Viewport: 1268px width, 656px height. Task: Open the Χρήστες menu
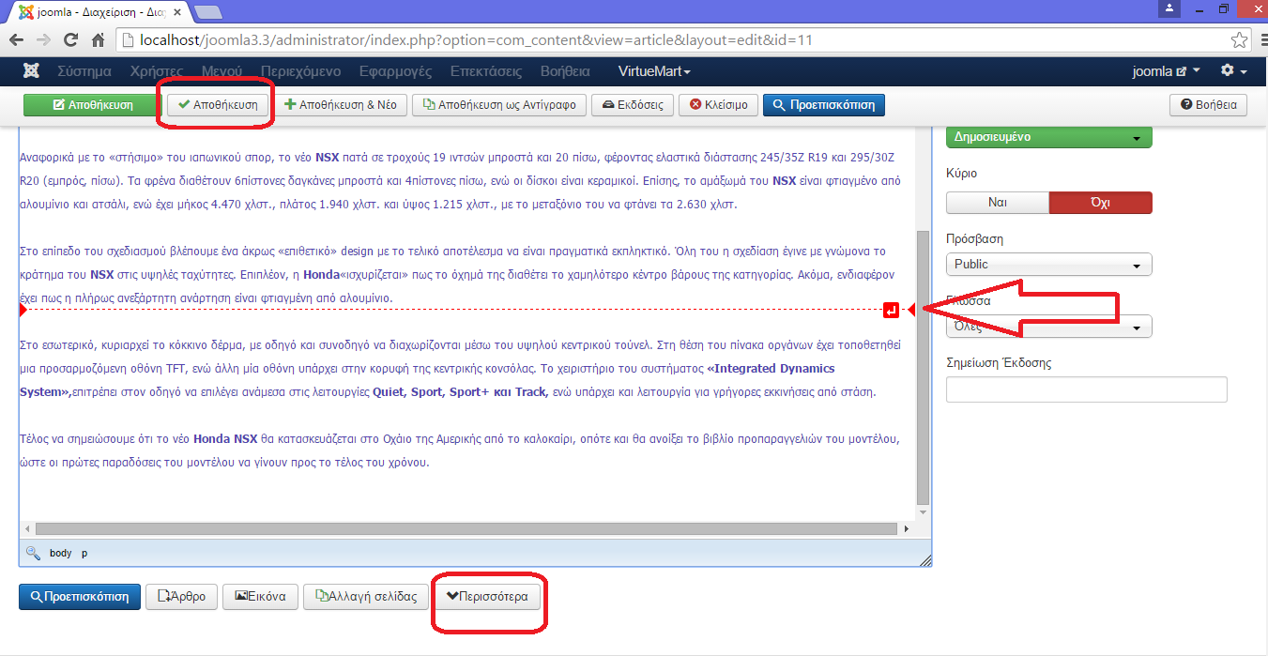coord(157,71)
